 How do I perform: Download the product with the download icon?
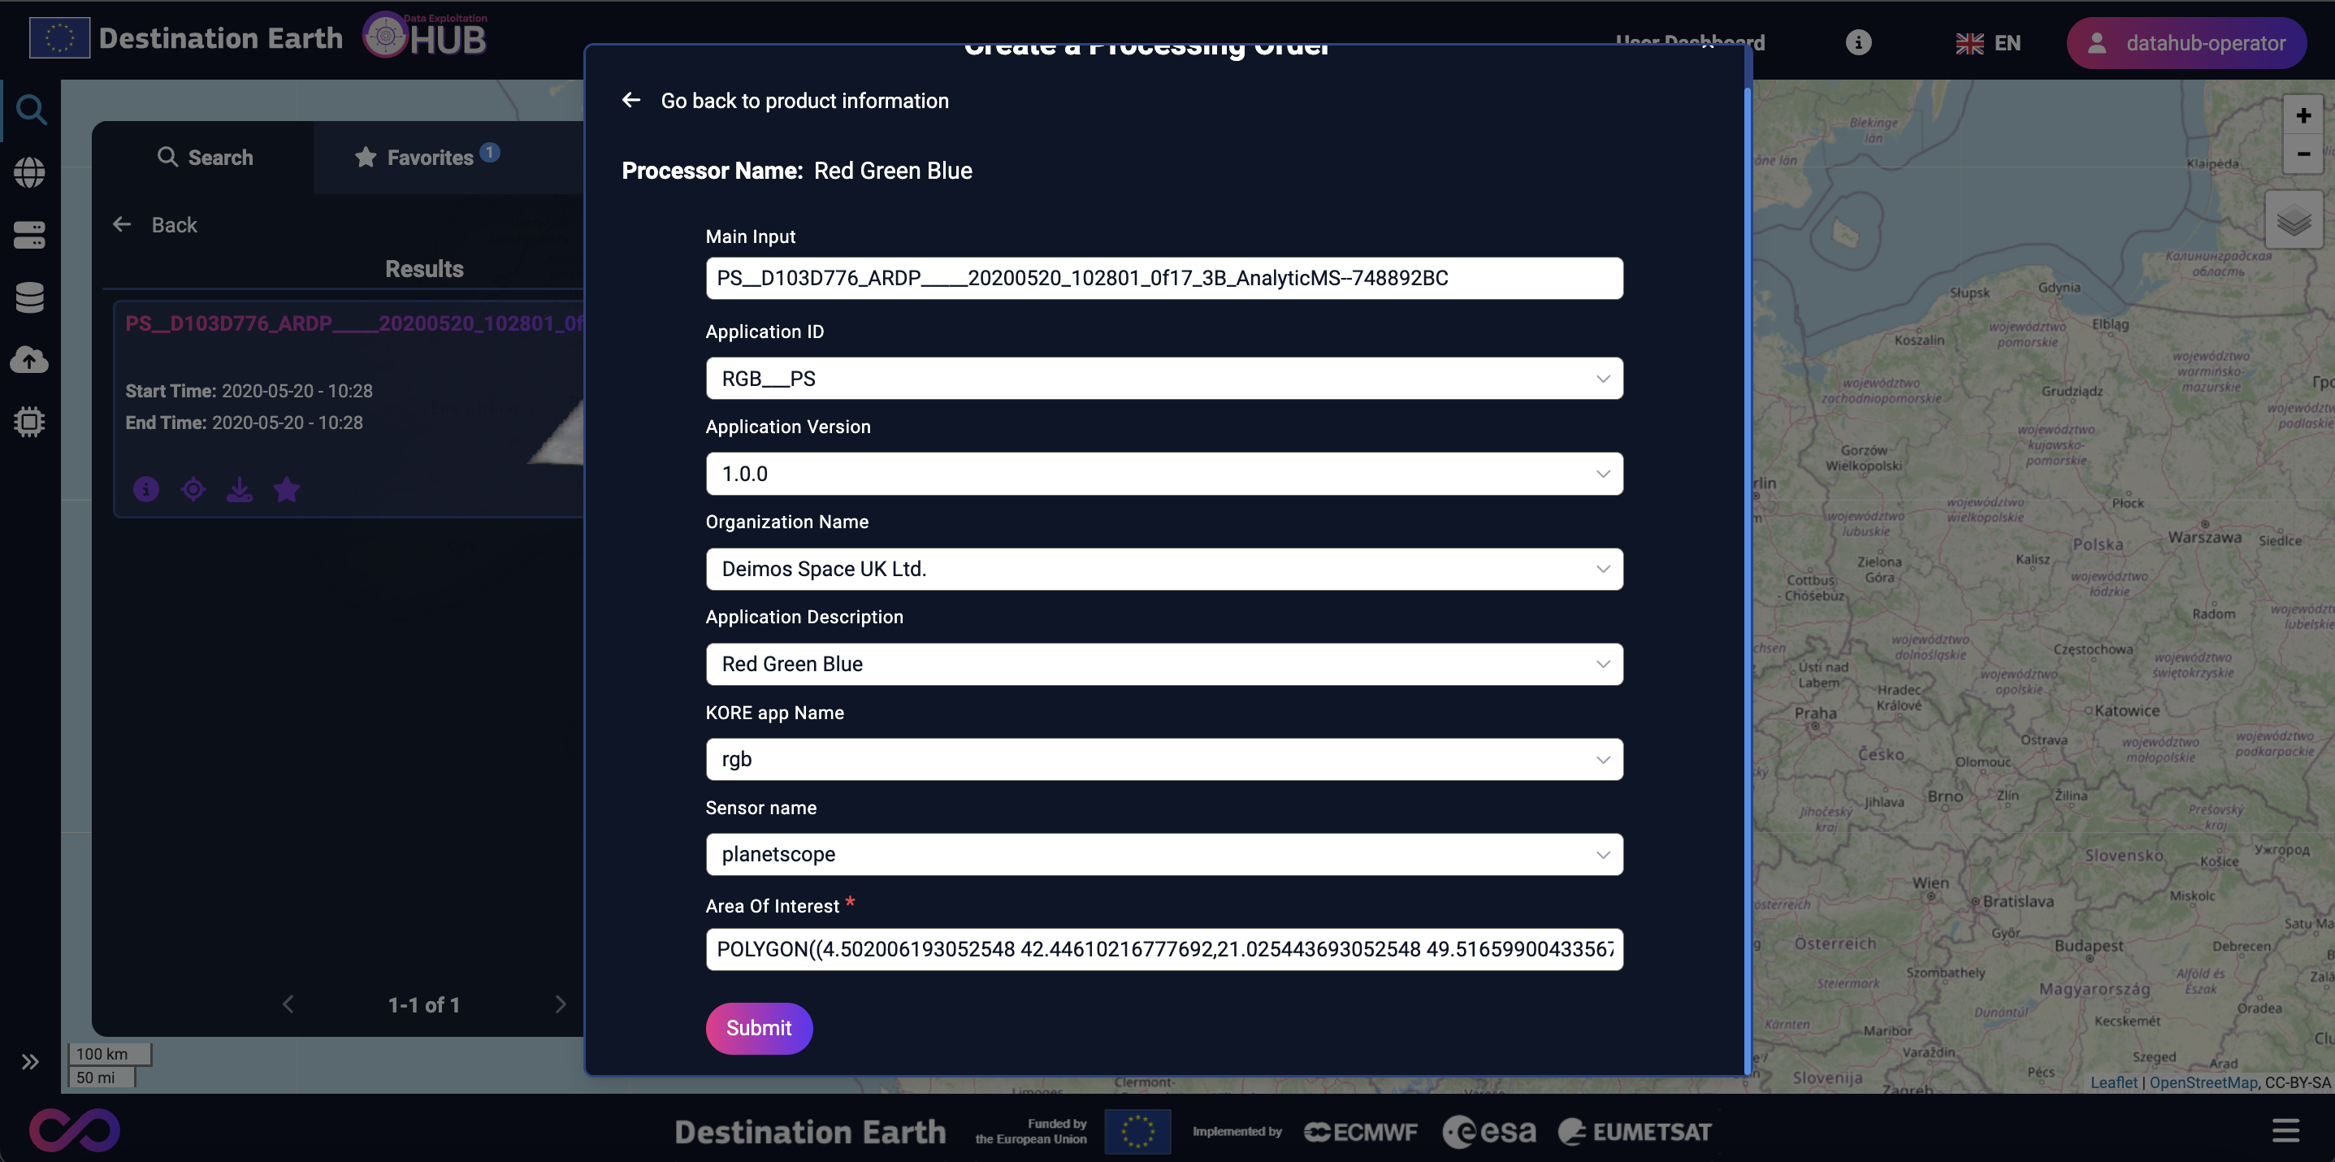tap(240, 489)
